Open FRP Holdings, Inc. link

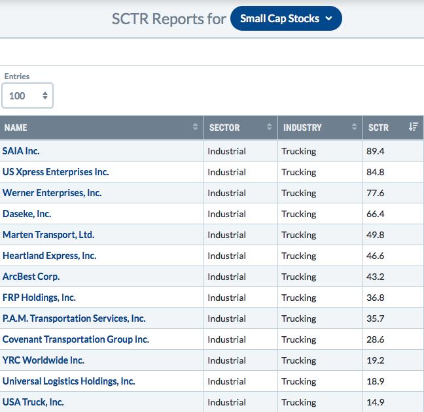pos(39,298)
